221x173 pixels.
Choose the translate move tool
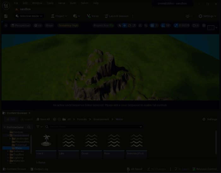tap(125, 25)
